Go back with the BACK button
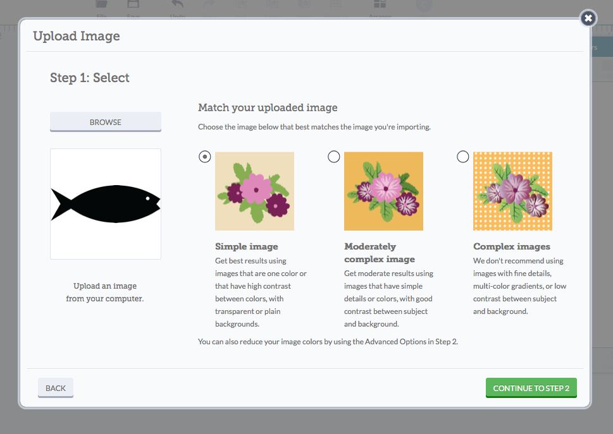The height and width of the screenshot is (434, 613). pos(56,388)
